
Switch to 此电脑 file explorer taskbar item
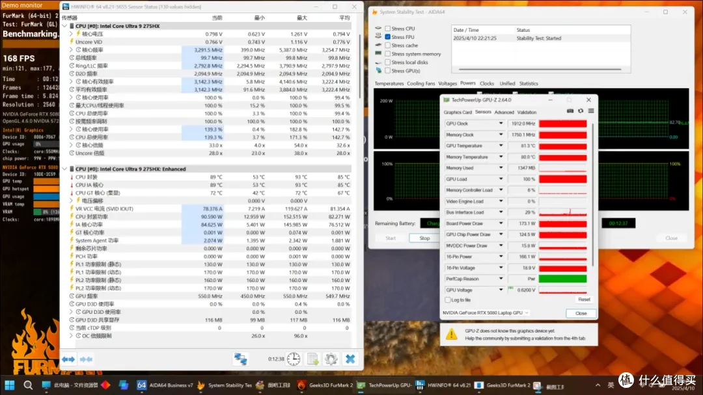coord(70,385)
